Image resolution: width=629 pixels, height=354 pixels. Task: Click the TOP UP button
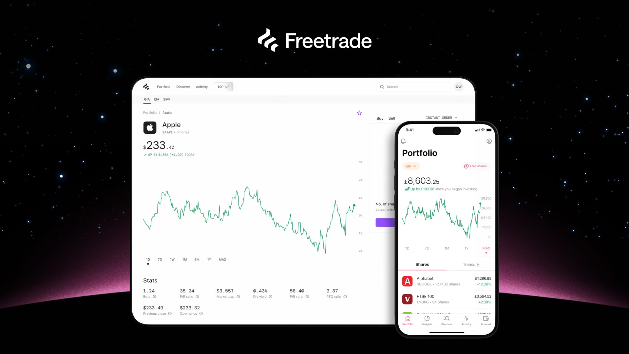tap(223, 87)
